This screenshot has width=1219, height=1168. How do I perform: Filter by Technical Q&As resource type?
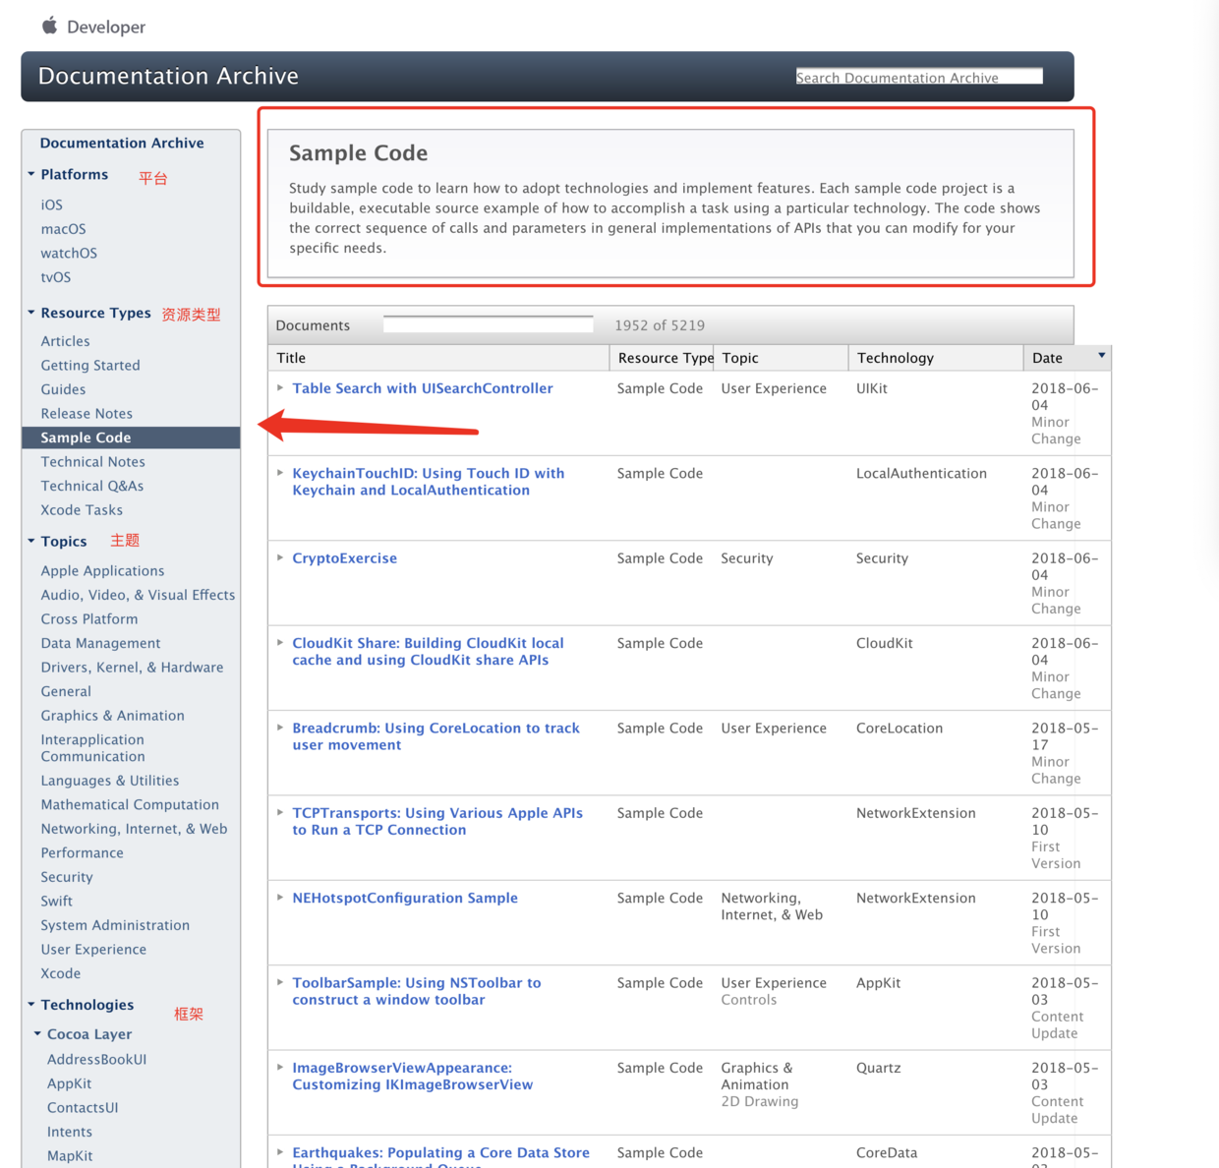(92, 486)
